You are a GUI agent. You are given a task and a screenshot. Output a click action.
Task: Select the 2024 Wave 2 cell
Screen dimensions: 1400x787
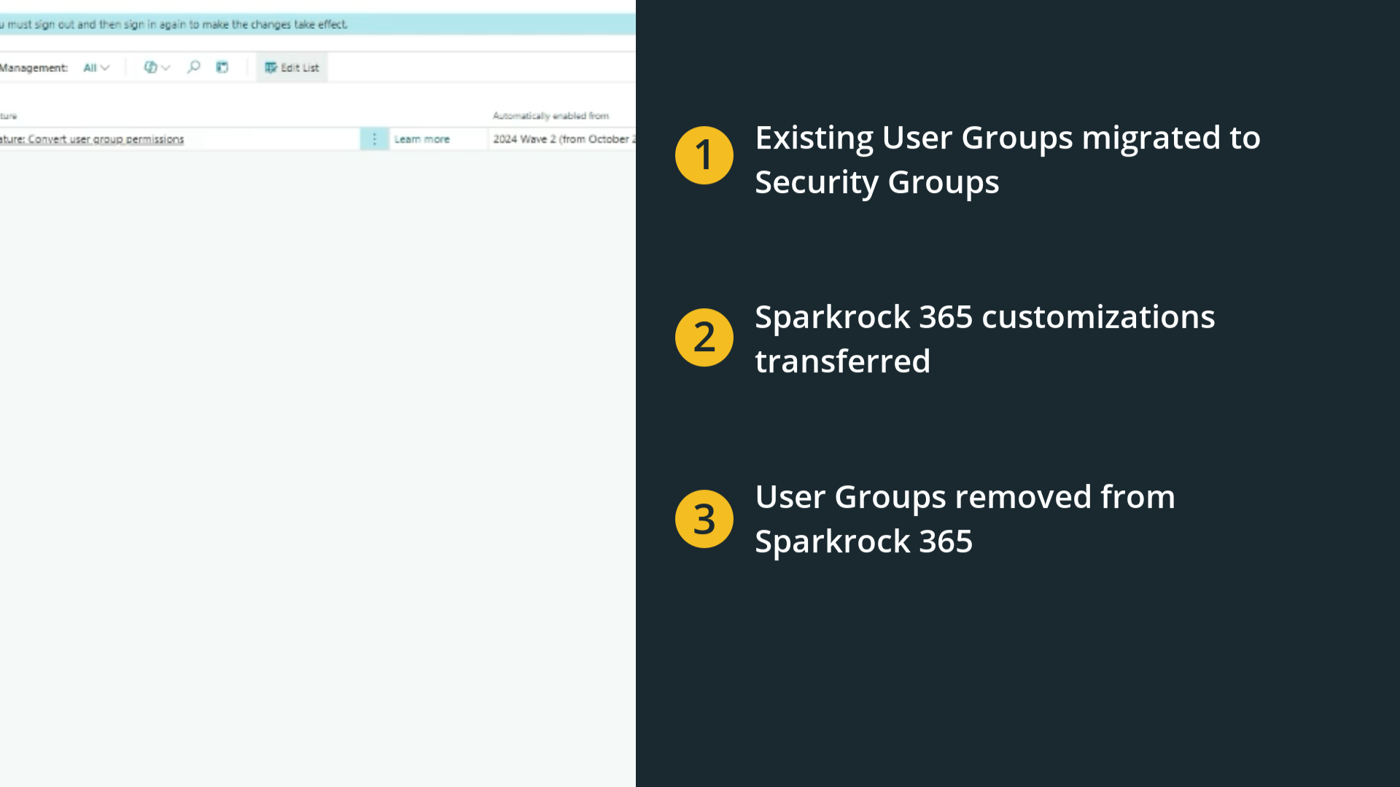(561, 139)
